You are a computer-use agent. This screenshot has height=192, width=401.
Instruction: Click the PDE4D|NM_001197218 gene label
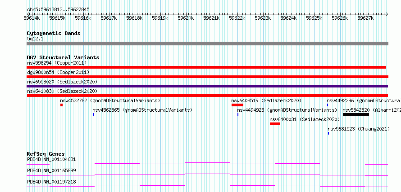pos(51,182)
